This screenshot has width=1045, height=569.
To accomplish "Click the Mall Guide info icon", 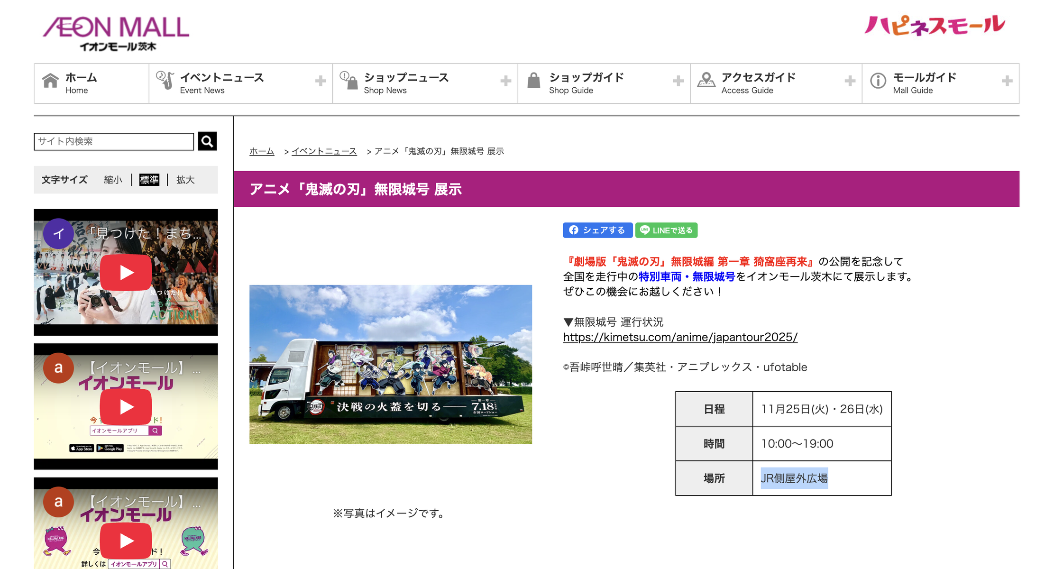I will point(878,81).
